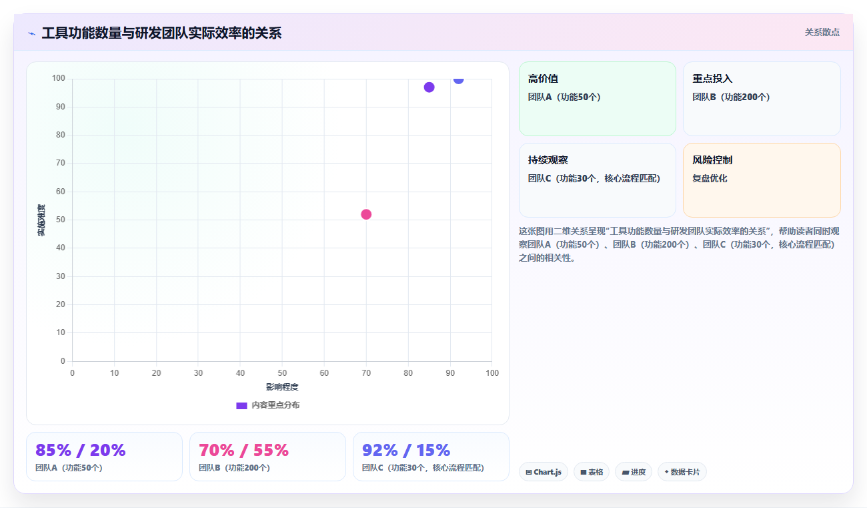The image size is (867, 508).
Task: Open the 风险控制 card
Action: point(762,180)
